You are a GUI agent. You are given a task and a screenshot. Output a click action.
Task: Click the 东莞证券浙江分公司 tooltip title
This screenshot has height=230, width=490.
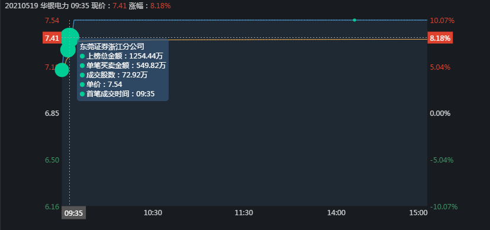coord(112,47)
